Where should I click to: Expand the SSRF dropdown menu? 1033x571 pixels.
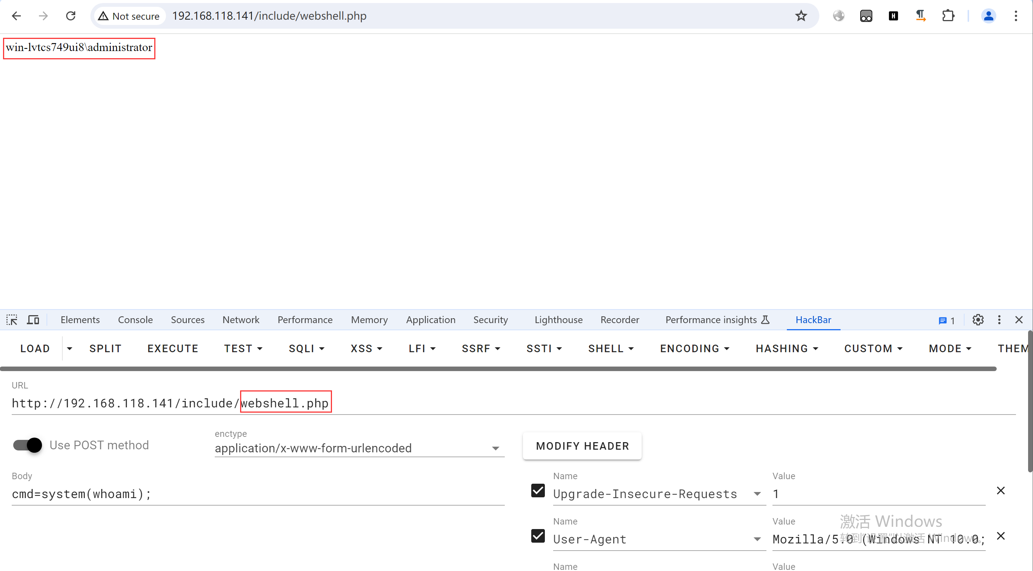[481, 349]
